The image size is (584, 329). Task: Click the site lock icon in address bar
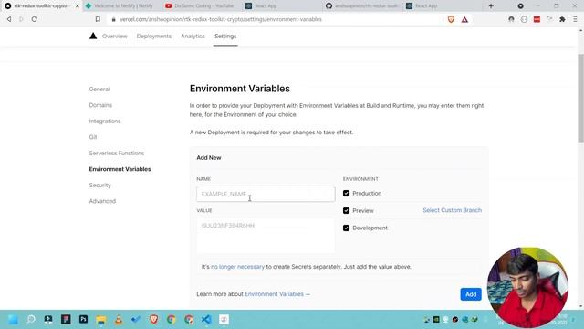click(113, 19)
